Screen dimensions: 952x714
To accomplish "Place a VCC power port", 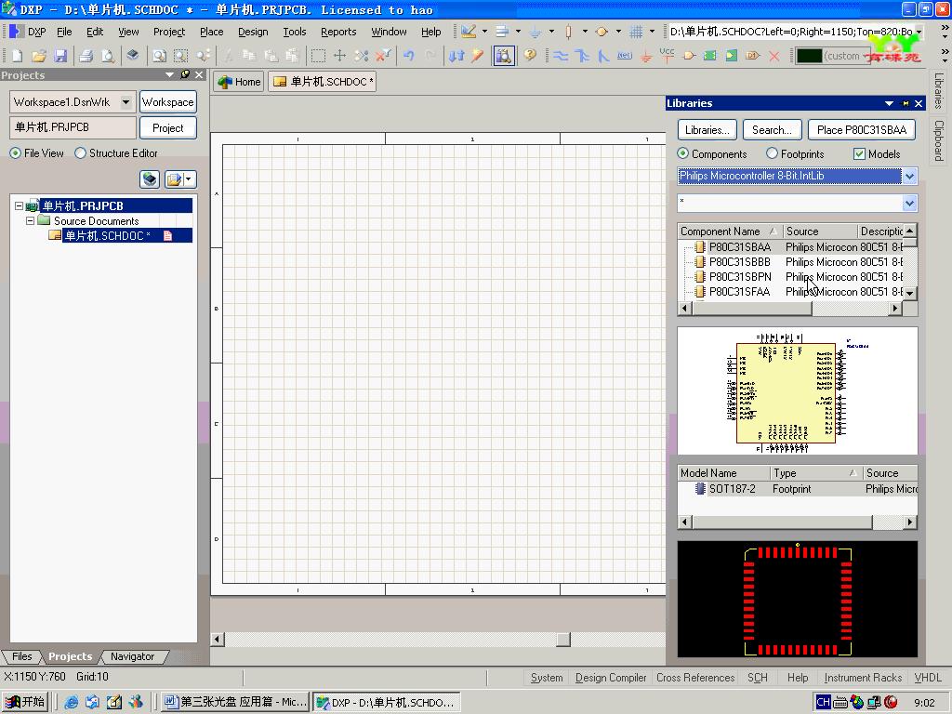I will pos(668,56).
